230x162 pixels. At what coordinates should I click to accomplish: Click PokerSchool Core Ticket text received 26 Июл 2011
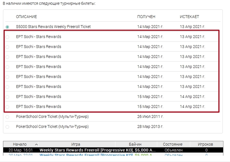coord(52,117)
